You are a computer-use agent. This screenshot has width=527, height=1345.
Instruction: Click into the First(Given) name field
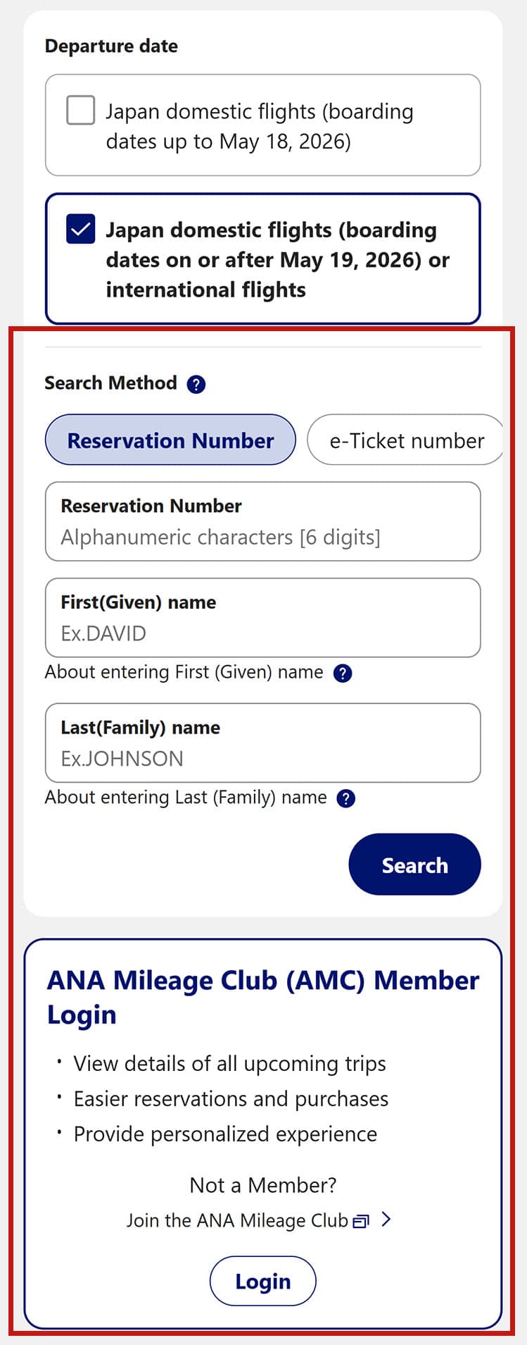[x=262, y=633]
